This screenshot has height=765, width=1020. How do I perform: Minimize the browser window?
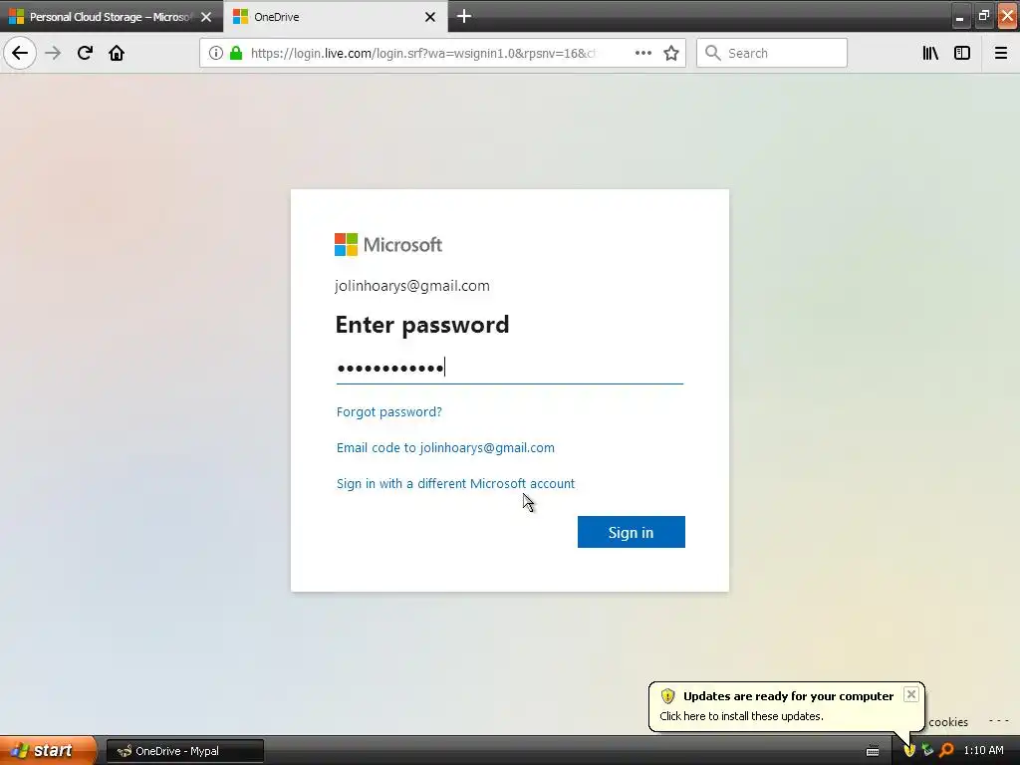pos(959,16)
